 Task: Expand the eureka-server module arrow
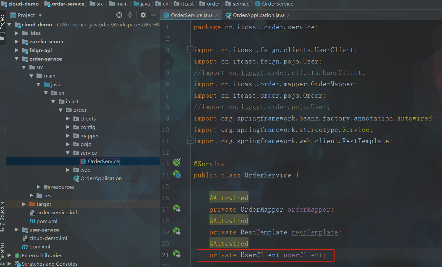coord(17,42)
